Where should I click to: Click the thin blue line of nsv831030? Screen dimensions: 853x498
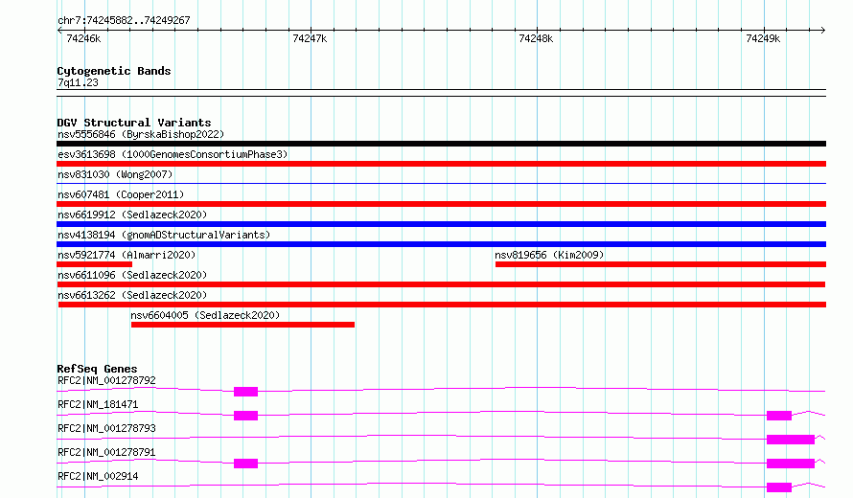pyautogui.click(x=441, y=184)
